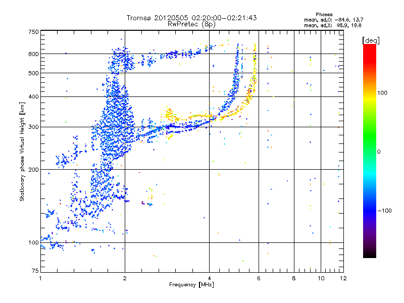Click the x-axis label '1'
404x303 pixels.
40,278
